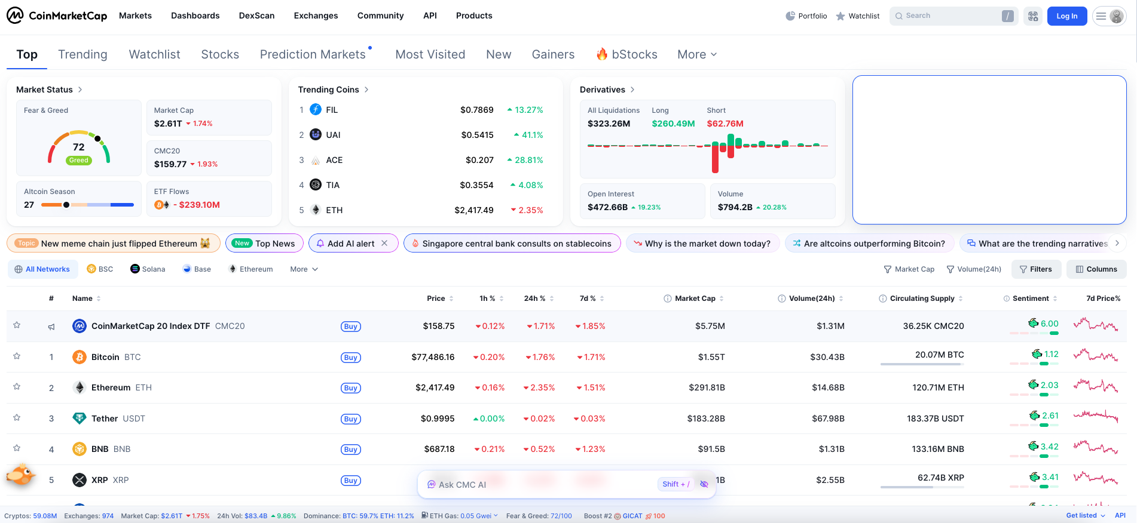1137x523 pixels.
Task: Toggle watchlist star for CMC20 Index
Action: 17,325
